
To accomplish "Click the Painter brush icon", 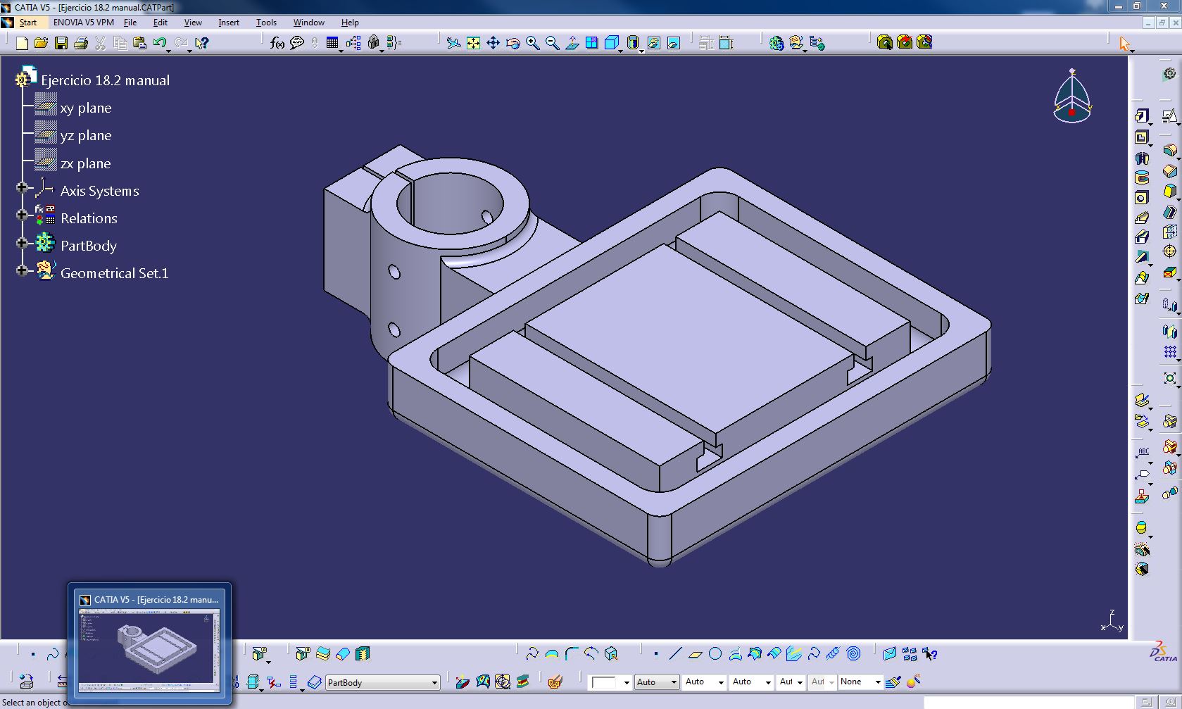I will coord(893,682).
